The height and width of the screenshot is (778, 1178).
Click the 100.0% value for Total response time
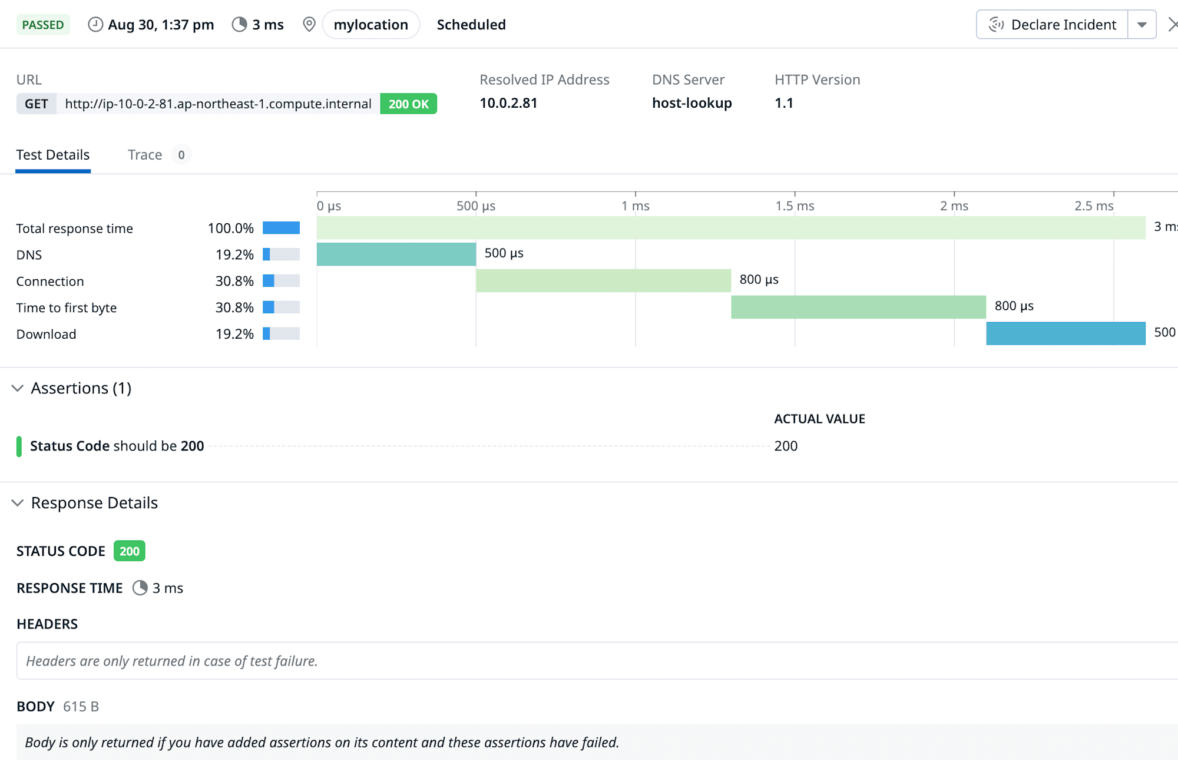[x=230, y=228]
